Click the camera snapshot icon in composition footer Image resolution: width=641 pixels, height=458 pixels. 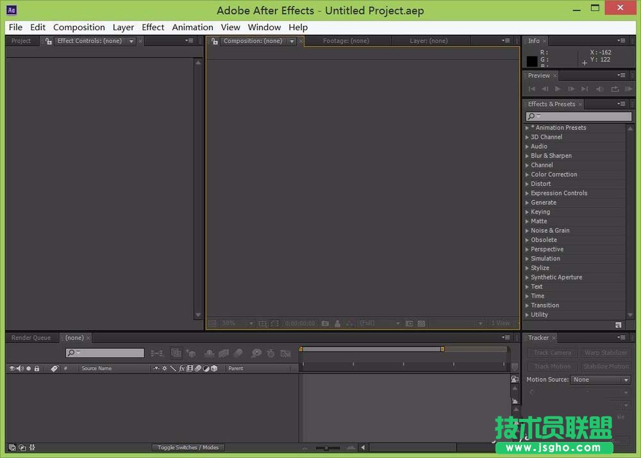coord(325,324)
